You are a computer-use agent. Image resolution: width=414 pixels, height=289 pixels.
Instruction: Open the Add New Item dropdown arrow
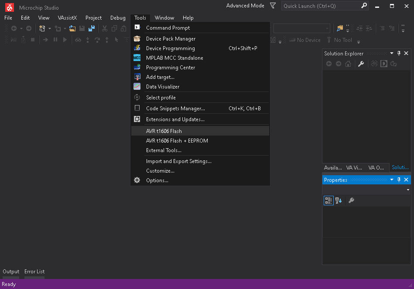(65, 28)
